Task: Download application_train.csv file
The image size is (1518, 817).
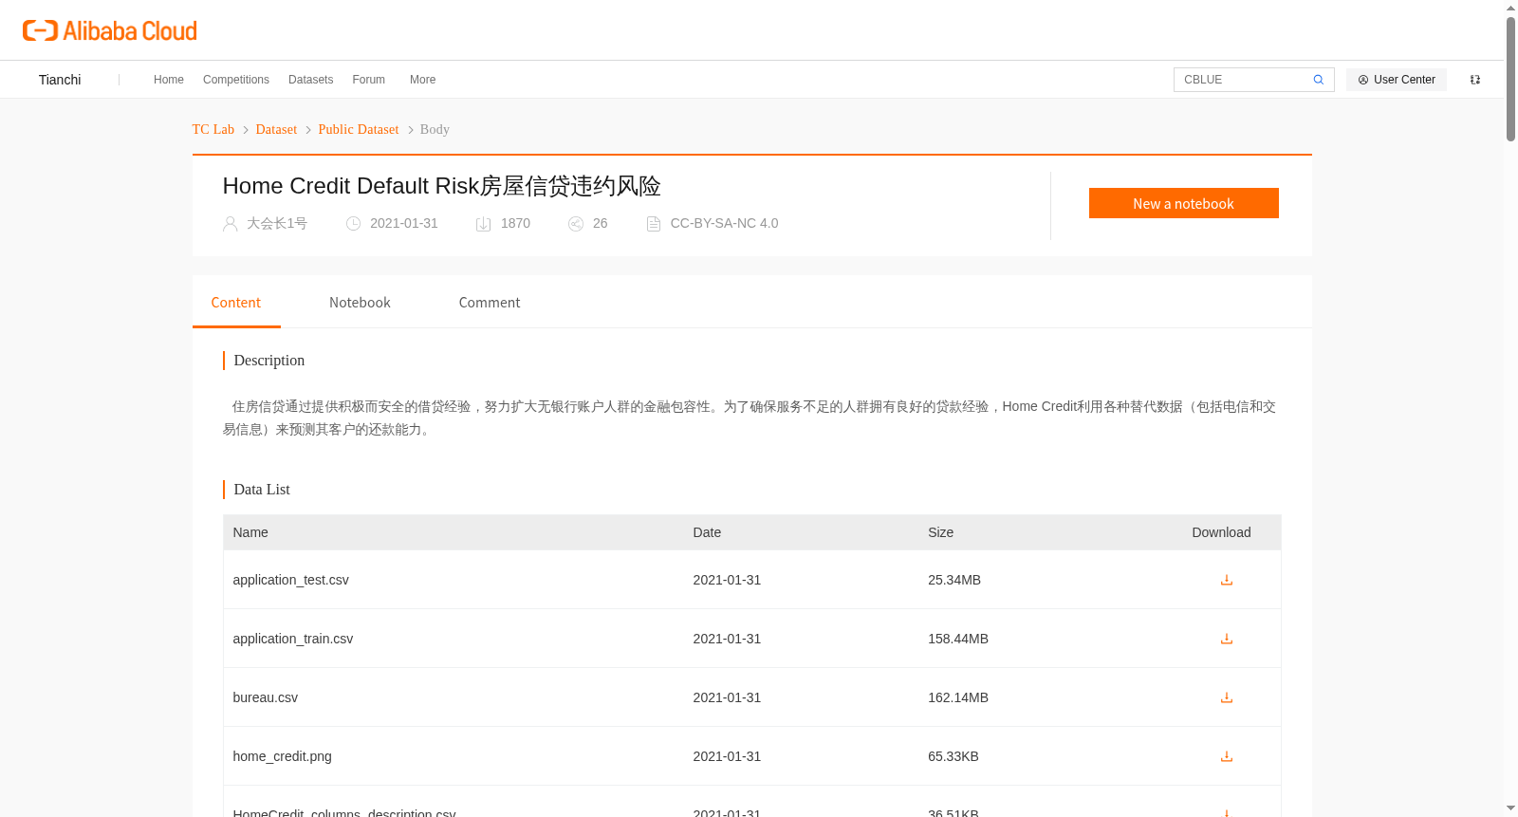Action: 1227,639
